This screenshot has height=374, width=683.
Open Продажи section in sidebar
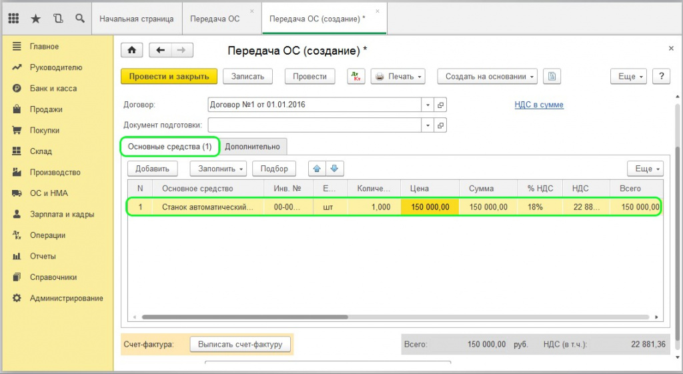tap(46, 109)
